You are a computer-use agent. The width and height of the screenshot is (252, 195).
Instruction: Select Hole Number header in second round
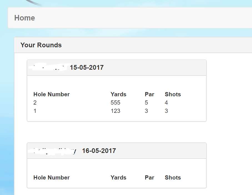tap(51, 177)
